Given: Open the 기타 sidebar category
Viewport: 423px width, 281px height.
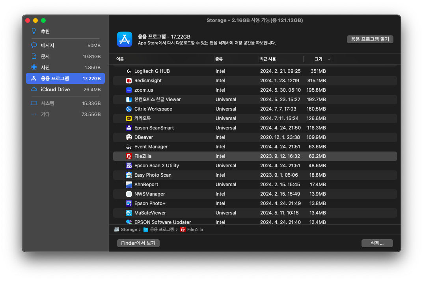Looking at the screenshot, I should click(x=65, y=114).
